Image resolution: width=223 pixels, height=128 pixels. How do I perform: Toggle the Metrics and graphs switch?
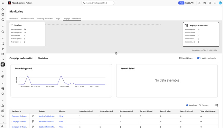point(199,58)
